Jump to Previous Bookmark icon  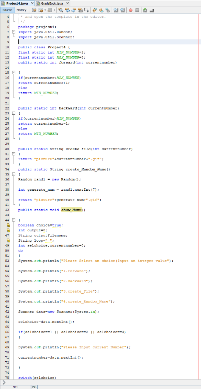[x=94, y=10]
